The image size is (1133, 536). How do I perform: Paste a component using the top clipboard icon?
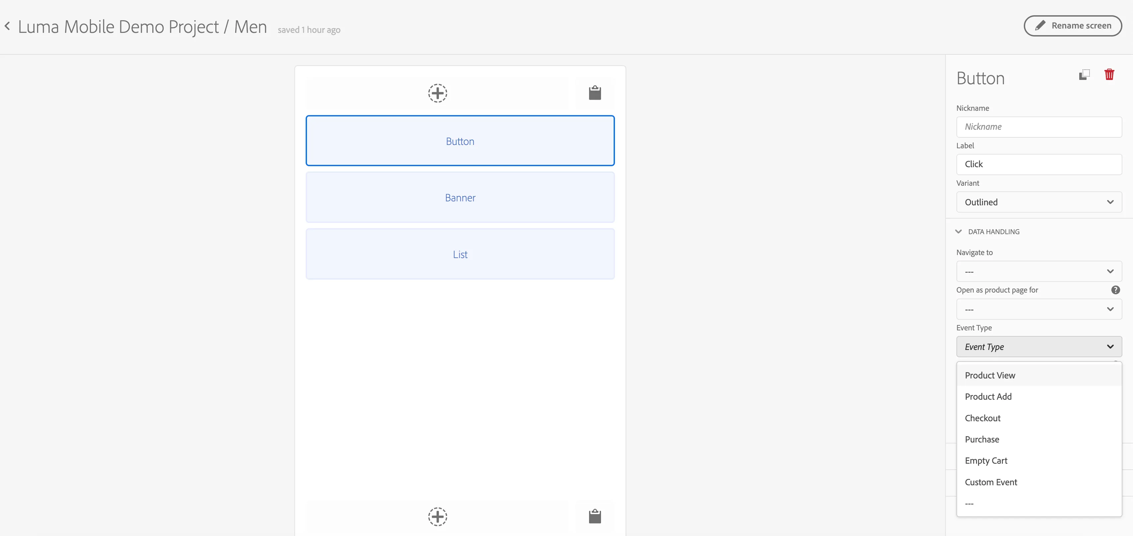point(595,93)
